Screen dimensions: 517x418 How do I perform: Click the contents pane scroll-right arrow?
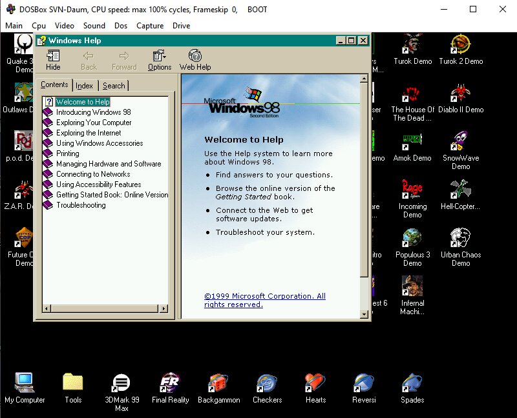[x=164, y=308]
